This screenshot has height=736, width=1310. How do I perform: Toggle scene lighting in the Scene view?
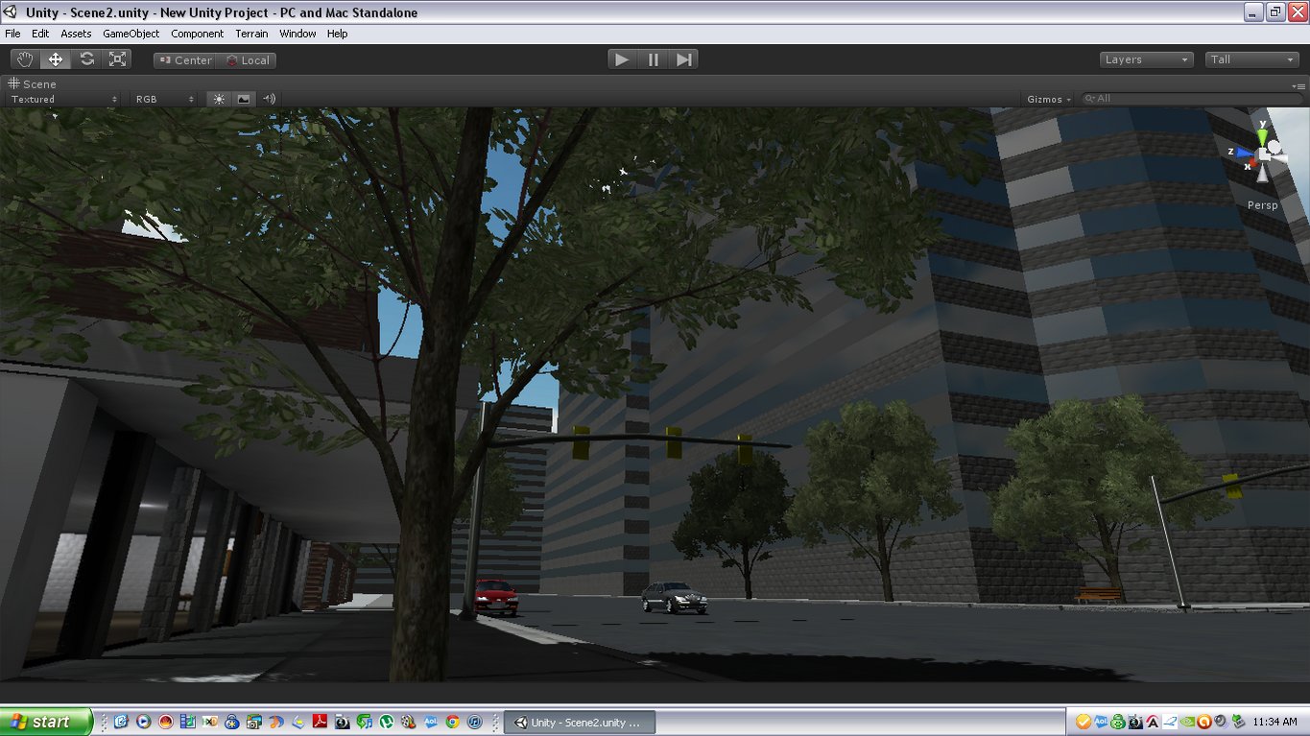(x=219, y=98)
